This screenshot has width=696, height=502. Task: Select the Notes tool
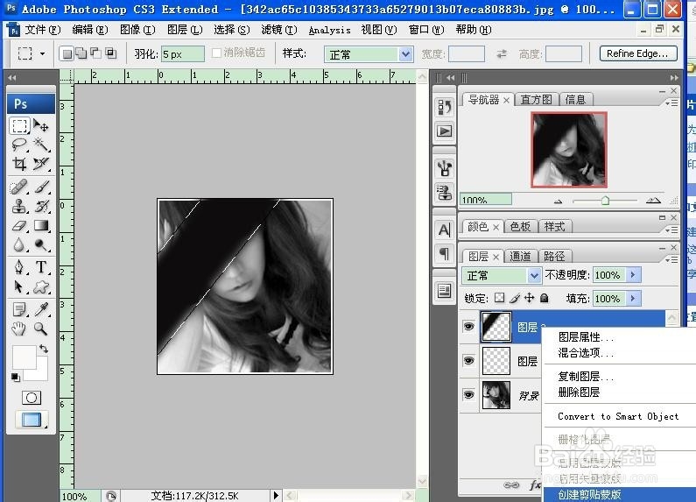coord(19,309)
